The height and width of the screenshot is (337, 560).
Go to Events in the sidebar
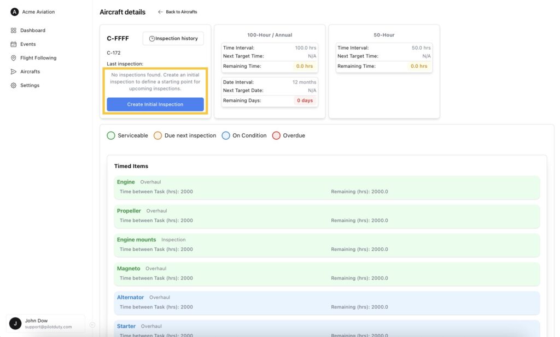tap(28, 44)
